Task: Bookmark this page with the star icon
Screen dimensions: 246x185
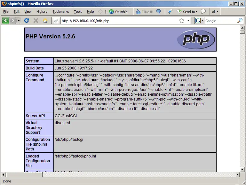Action: coord(181,20)
